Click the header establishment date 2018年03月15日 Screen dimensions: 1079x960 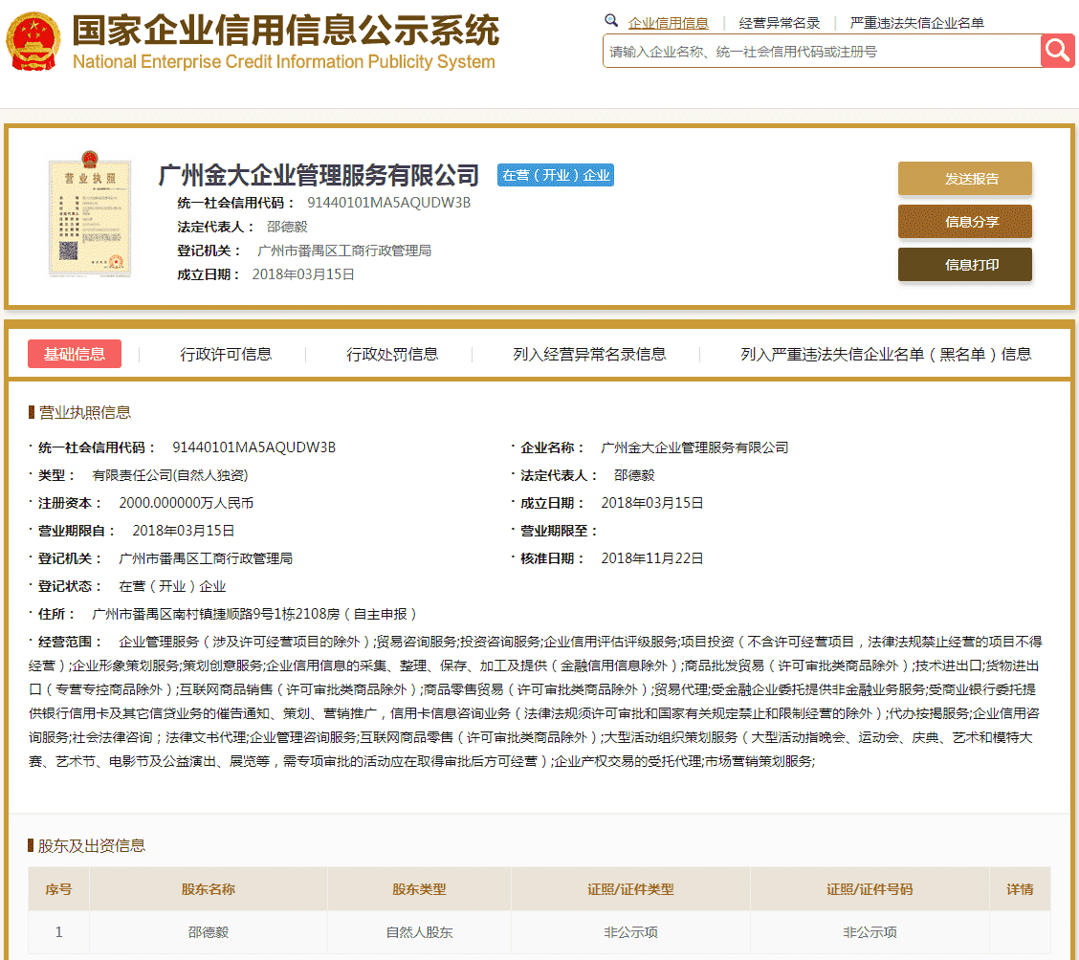tap(303, 274)
